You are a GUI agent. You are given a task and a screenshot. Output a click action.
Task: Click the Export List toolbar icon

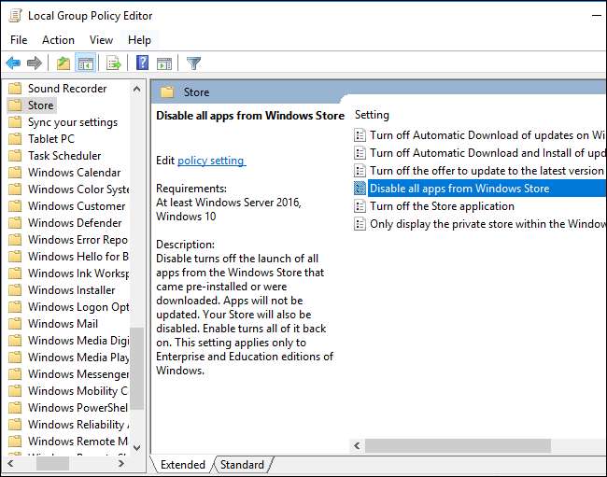point(113,63)
